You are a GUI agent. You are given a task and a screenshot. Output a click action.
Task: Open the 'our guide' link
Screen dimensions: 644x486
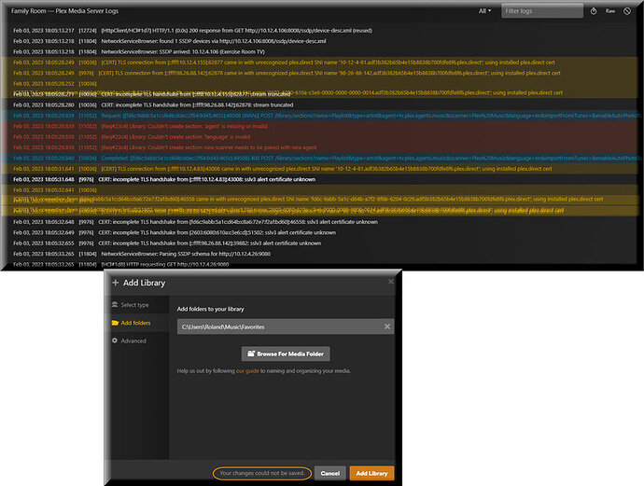(247, 371)
